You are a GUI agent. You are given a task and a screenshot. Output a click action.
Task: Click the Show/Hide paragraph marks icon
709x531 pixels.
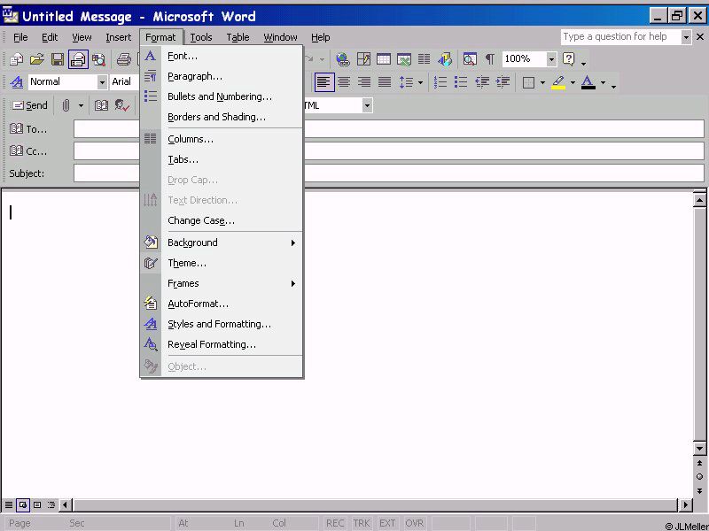[x=489, y=59]
